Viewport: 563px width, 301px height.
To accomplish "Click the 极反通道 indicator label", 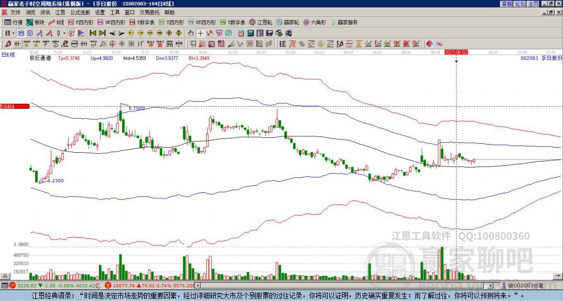I will coord(40,58).
